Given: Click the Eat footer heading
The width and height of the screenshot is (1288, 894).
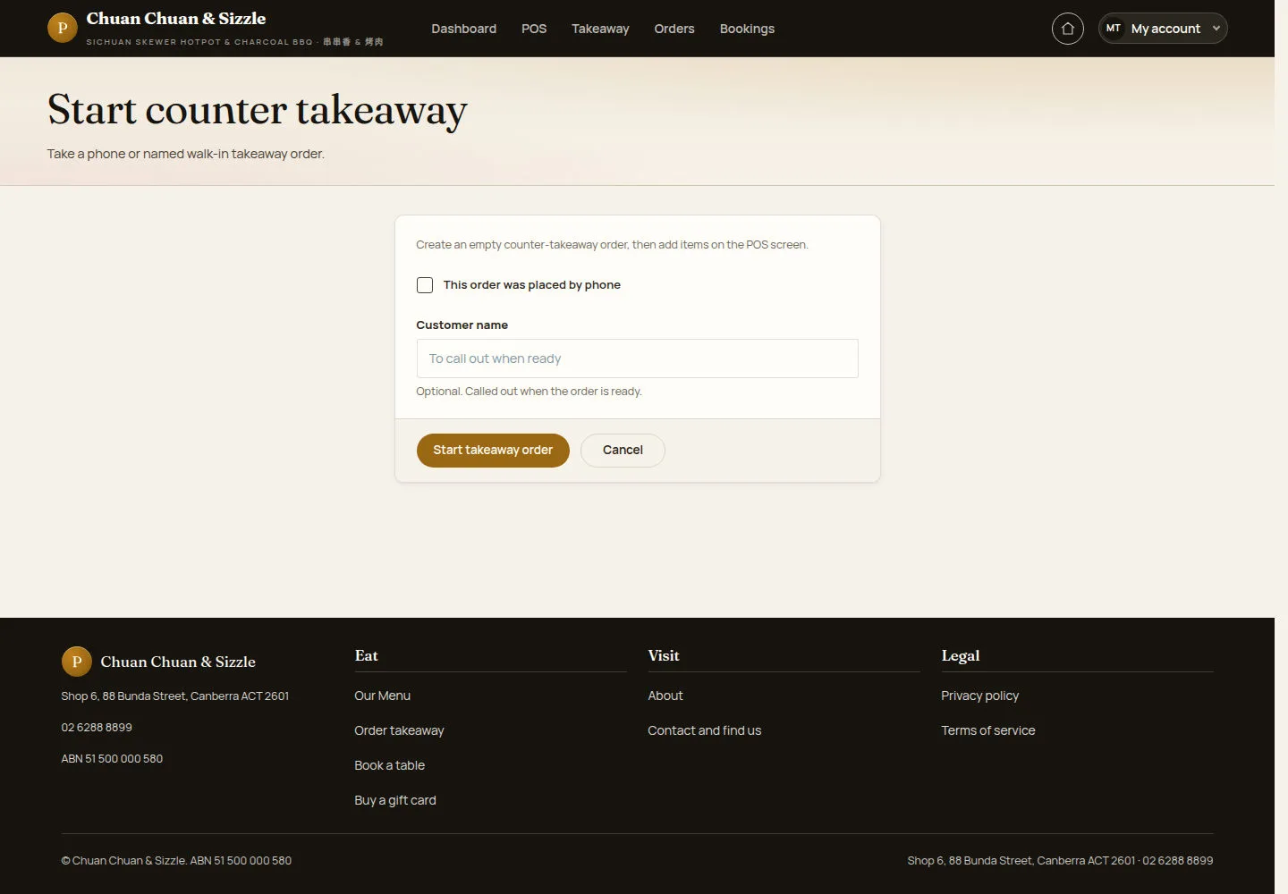Looking at the screenshot, I should click(366, 656).
